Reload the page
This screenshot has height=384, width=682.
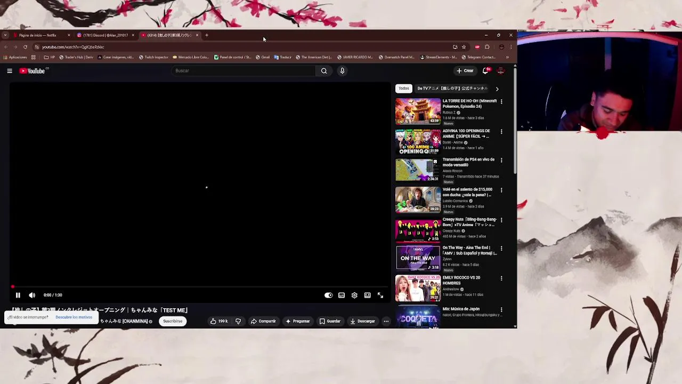(x=25, y=47)
